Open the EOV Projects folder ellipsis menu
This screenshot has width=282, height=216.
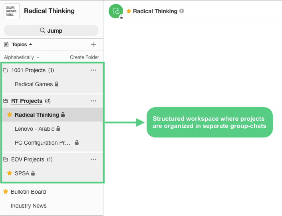93,159
